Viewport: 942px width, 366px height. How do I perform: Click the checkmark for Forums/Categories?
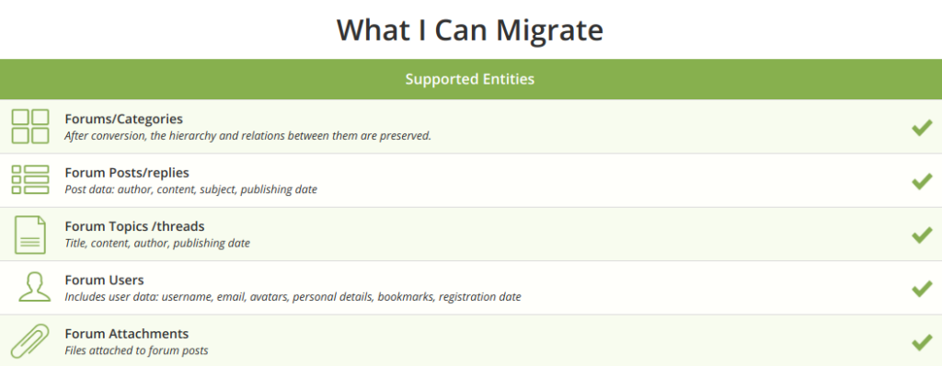[x=922, y=128]
